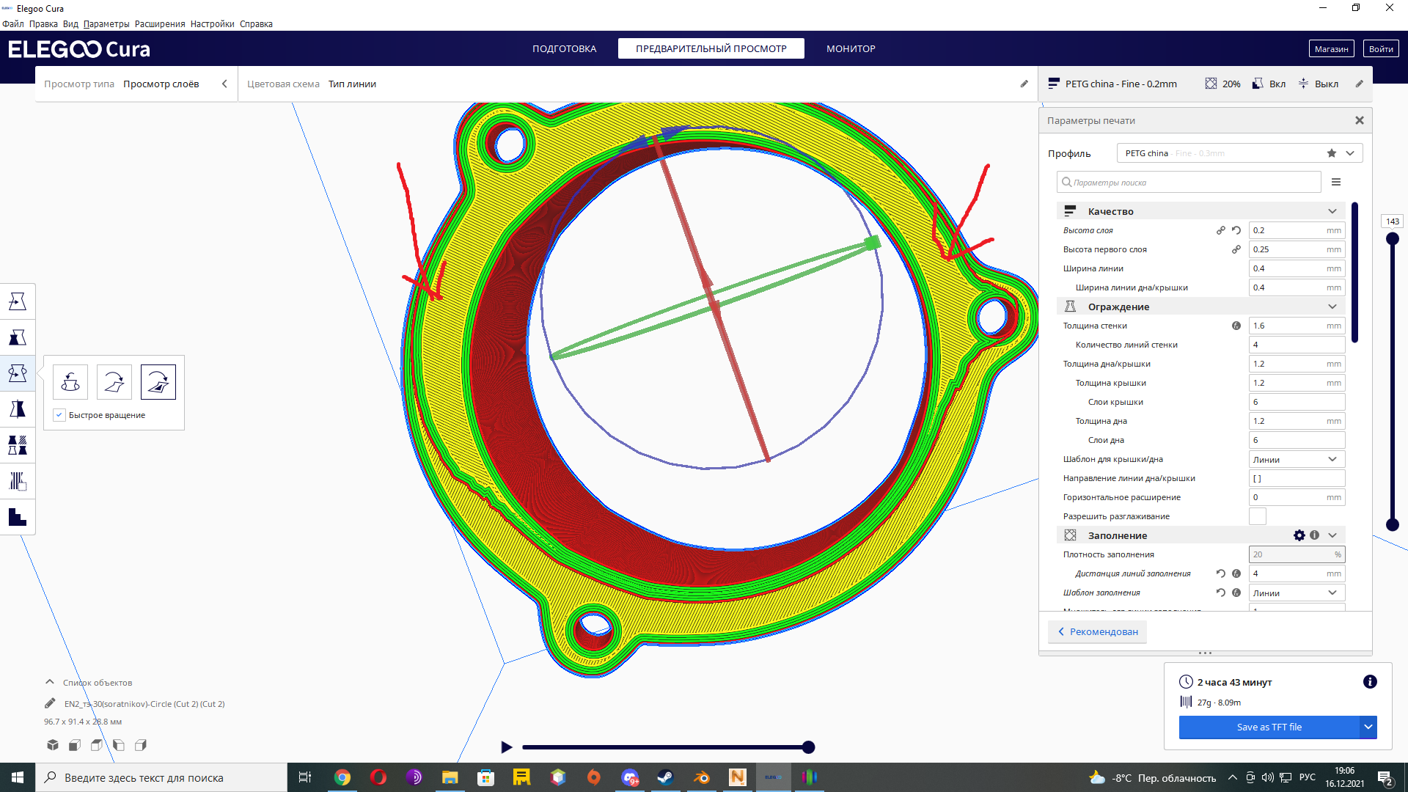Open the Расширения menu
1408x792 pixels.
click(160, 24)
